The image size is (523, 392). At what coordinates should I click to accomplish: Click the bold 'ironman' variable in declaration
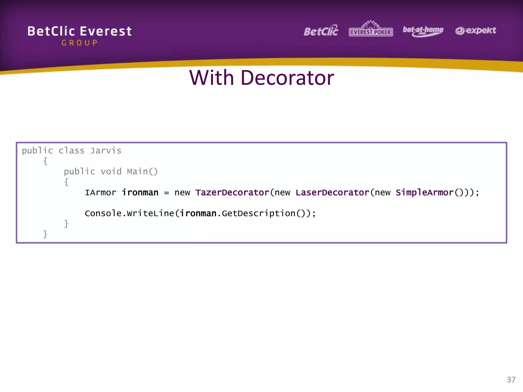coord(140,192)
